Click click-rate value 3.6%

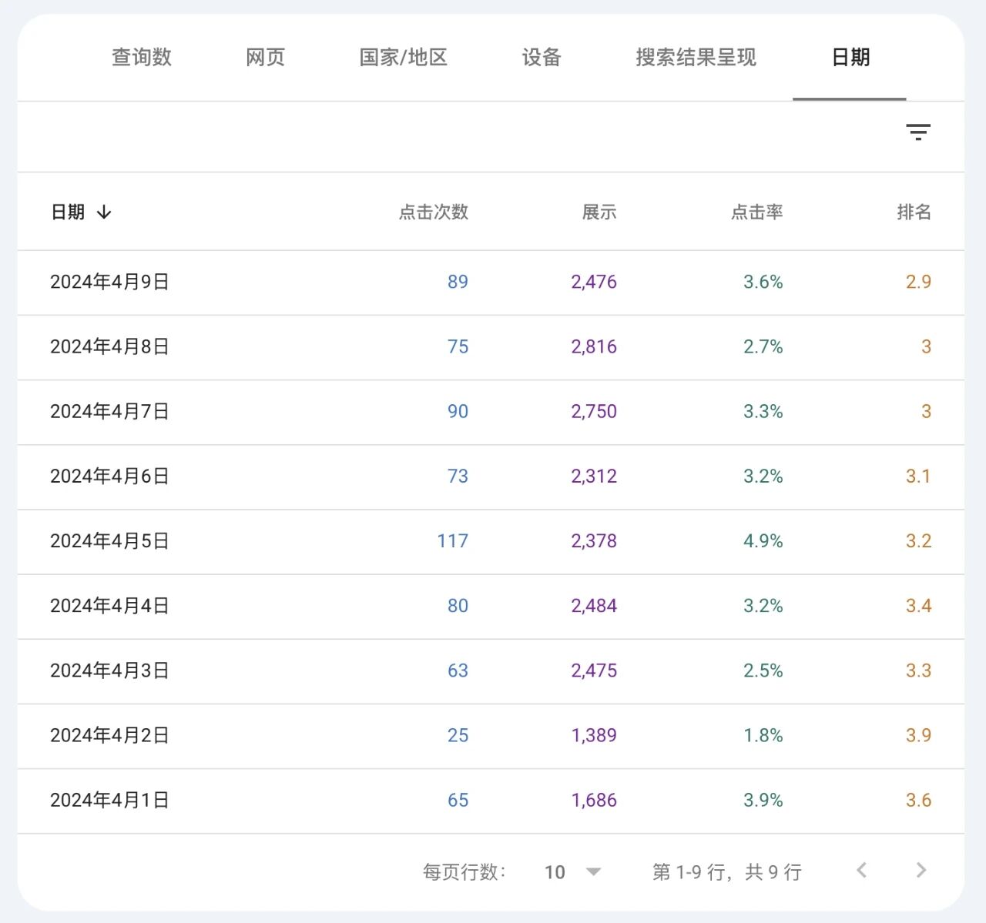click(763, 282)
